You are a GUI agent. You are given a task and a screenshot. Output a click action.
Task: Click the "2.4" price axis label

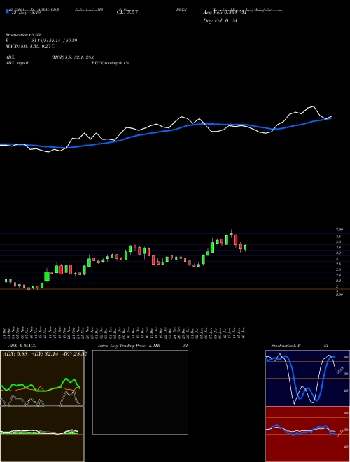(x=339, y=275)
